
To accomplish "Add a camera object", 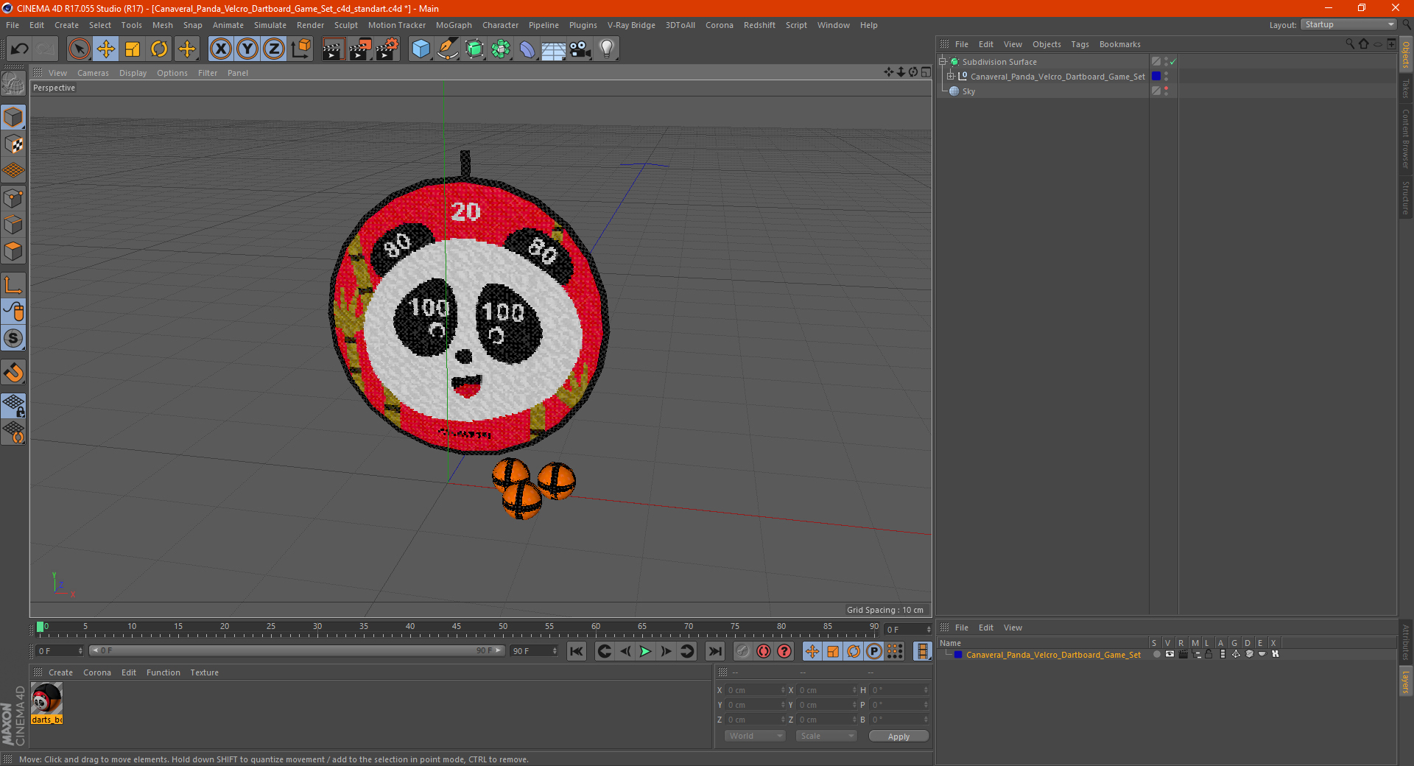I will point(580,49).
